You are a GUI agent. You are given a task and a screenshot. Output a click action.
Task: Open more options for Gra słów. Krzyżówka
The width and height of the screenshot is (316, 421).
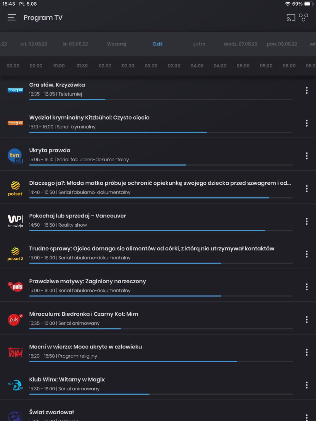click(x=307, y=91)
